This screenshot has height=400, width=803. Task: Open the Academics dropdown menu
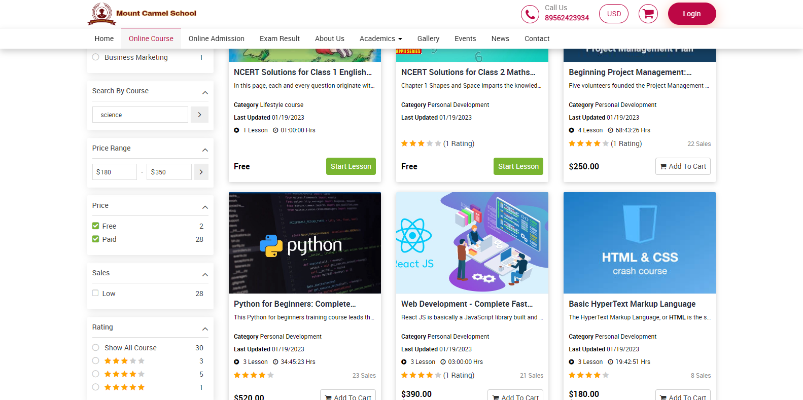pyautogui.click(x=380, y=39)
